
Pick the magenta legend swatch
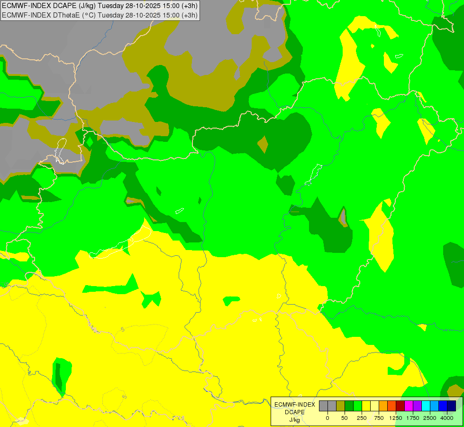click(x=409, y=406)
